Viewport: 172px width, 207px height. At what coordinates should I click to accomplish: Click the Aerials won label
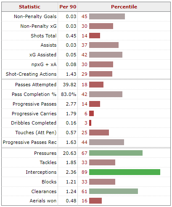(43, 201)
